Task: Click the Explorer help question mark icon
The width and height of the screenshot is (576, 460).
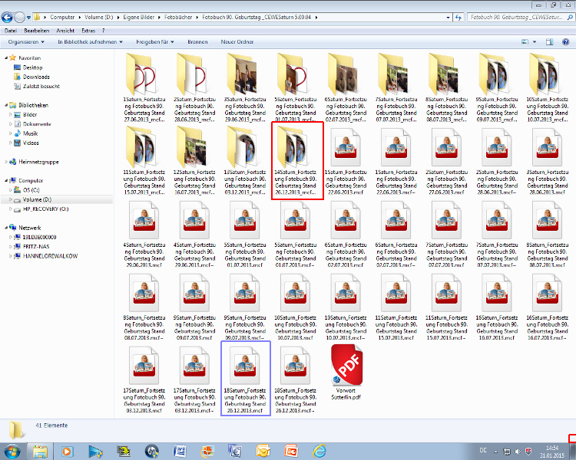Action: pos(568,41)
